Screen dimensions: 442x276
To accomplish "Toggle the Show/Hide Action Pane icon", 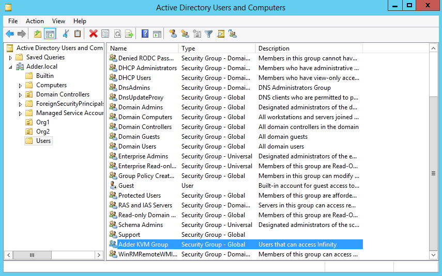I will [157, 34].
